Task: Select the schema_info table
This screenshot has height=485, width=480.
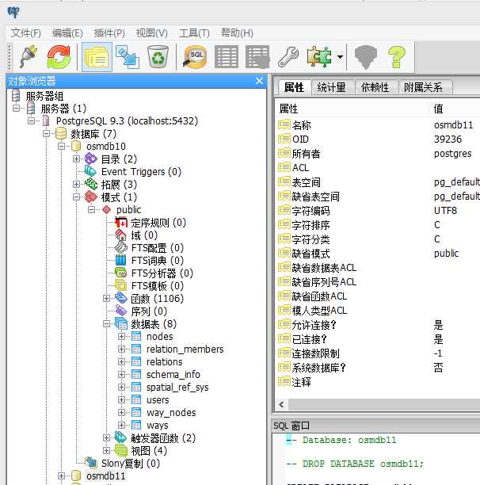Action: [173, 375]
